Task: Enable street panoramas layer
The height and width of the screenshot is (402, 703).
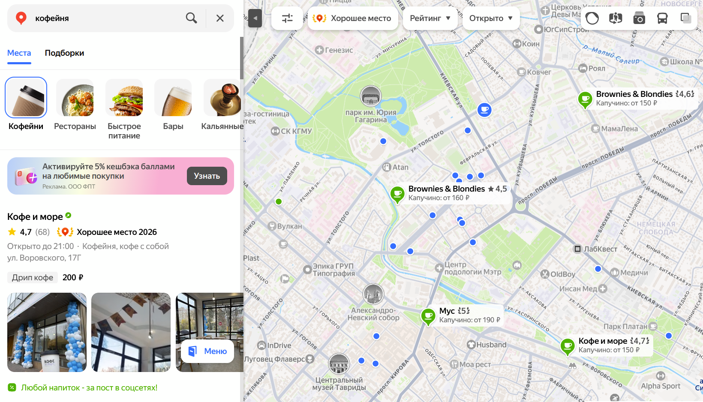Action: (616, 18)
